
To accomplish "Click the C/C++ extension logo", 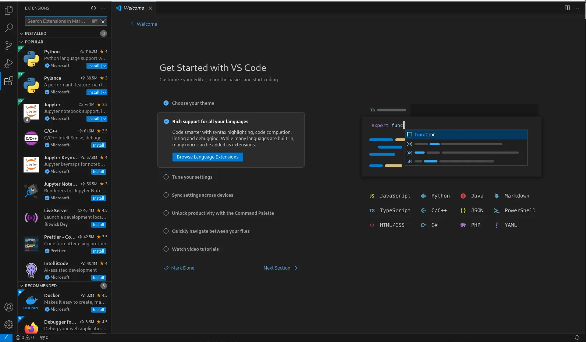I will [31, 138].
